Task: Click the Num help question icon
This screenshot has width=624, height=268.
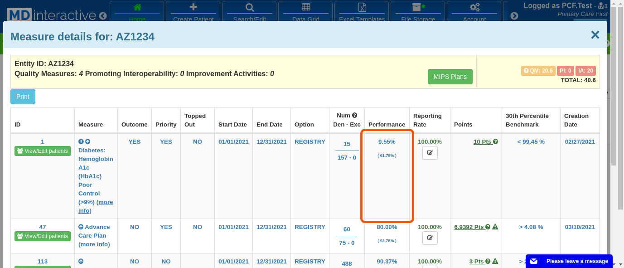Action: (x=355, y=115)
